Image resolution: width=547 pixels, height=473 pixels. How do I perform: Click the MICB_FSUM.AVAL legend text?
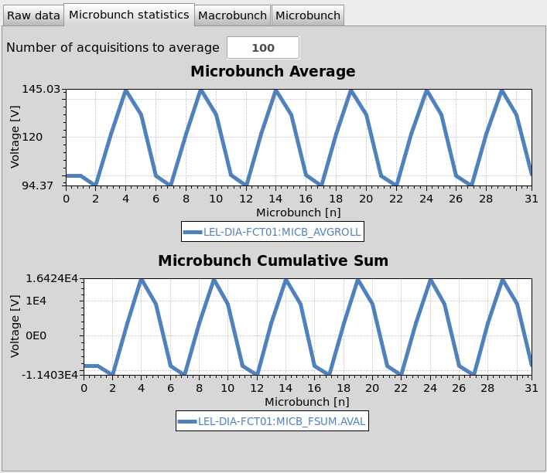click(281, 421)
